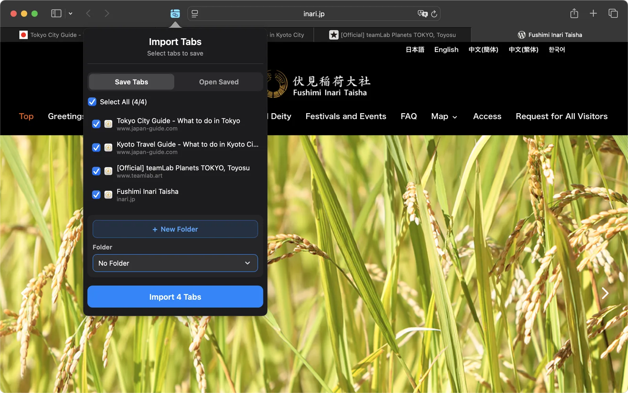Toggle the Select All (4/4) checkbox

click(92, 102)
